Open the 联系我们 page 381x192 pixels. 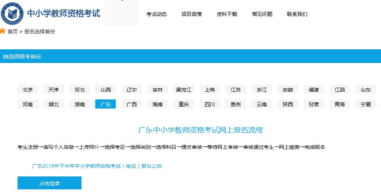click(x=297, y=14)
